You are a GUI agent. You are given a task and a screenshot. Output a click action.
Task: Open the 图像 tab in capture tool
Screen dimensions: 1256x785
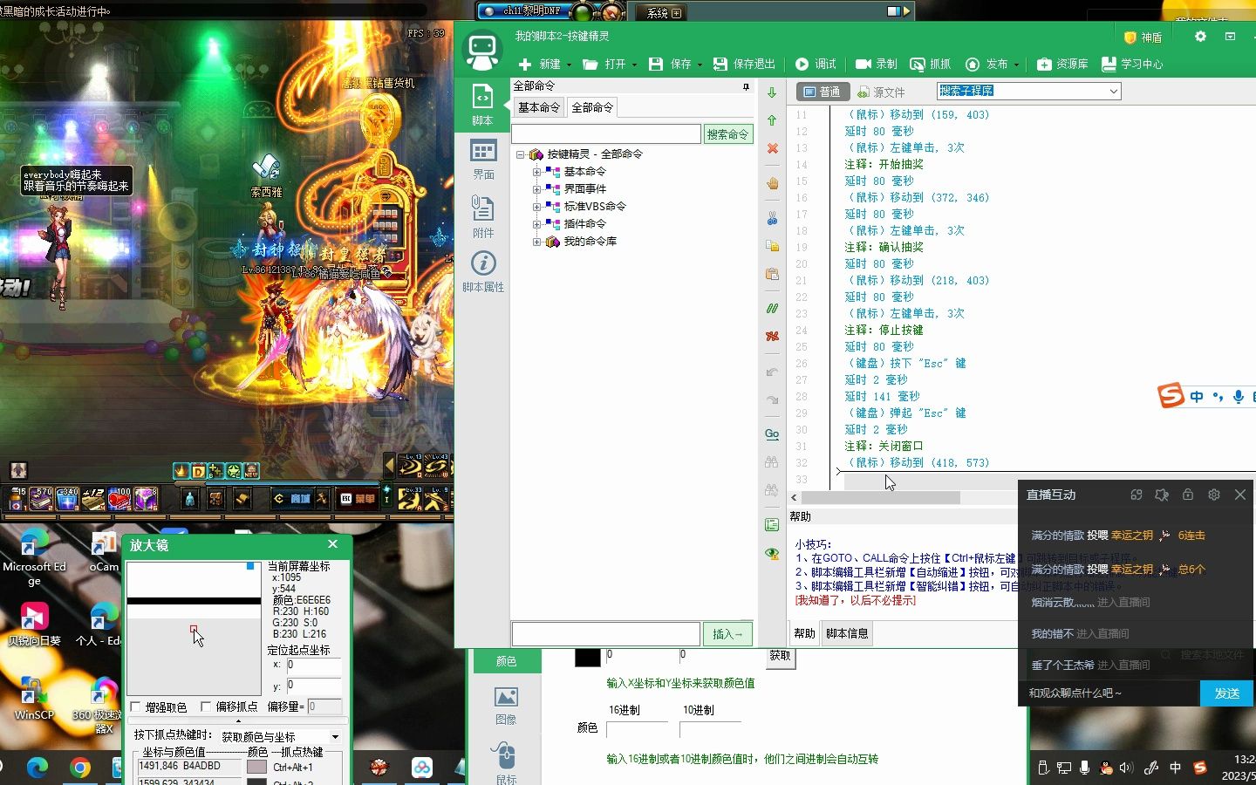click(x=507, y=706)
